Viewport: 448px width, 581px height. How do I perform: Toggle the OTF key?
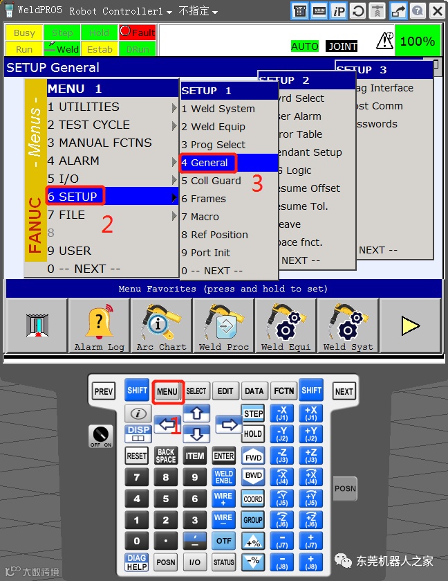pos(224,541)
